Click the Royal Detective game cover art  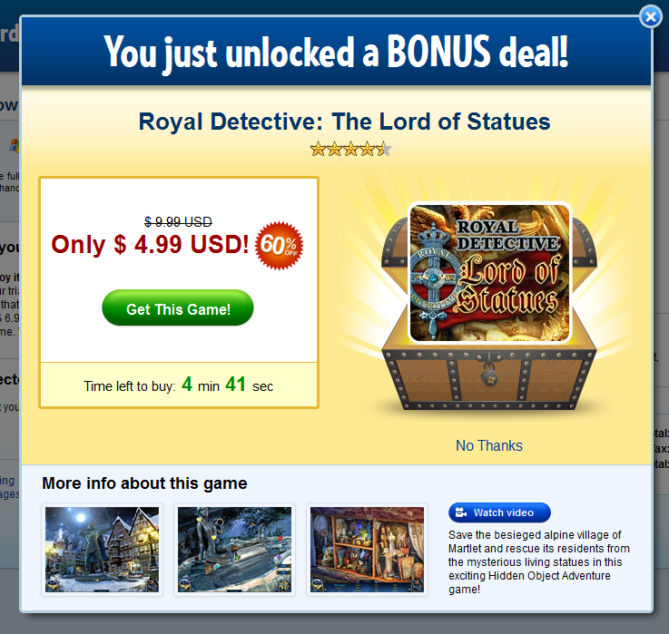pos(489,272)
